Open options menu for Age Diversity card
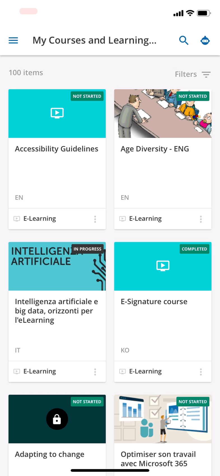The image size is (220, 476). click(x=201, y=219)
